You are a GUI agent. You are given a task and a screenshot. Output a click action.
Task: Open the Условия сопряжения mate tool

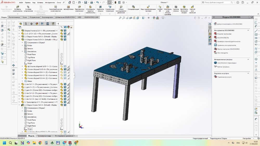(x=28, y=9)
